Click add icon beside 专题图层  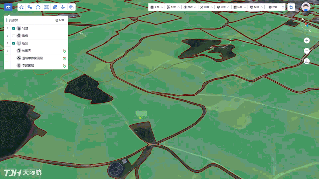64,66
